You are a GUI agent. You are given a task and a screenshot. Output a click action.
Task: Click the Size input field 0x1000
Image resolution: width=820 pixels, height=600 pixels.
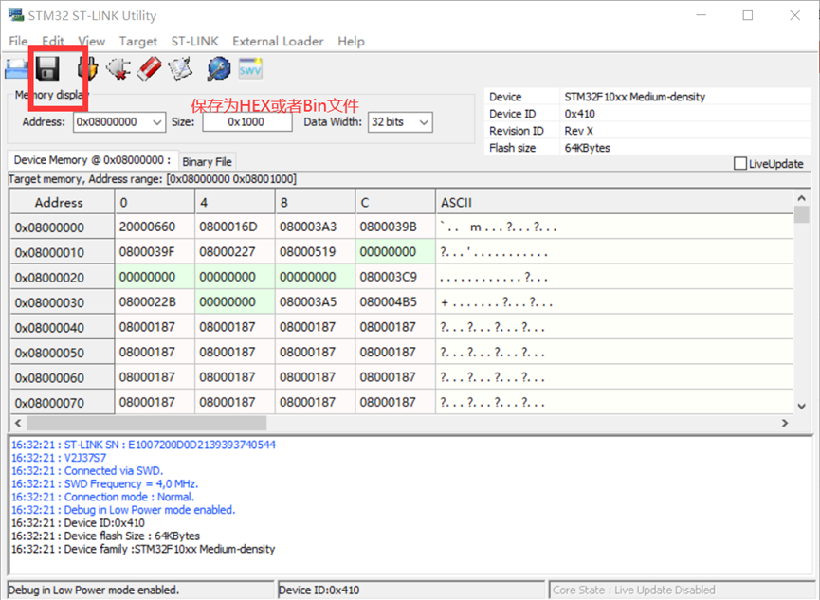(246, 122)
